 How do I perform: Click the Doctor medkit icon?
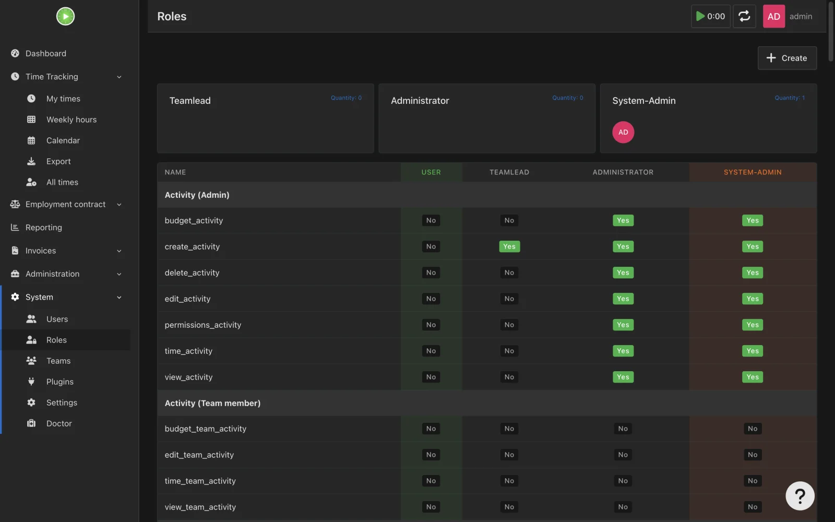pyautogui.click(x=31, y=423)
